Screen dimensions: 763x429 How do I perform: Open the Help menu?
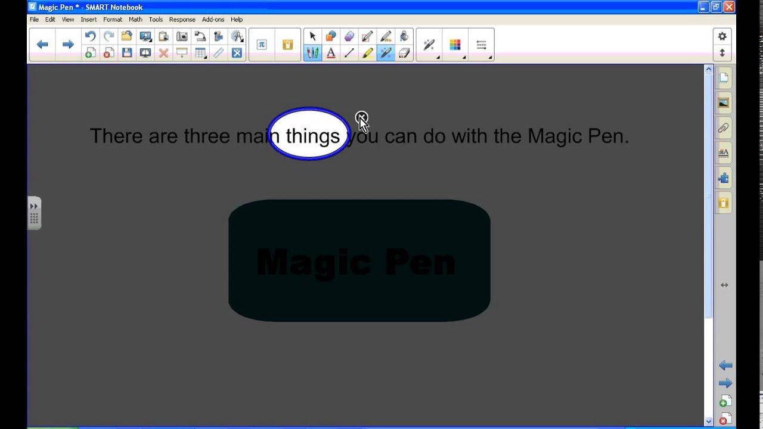point(237,20)
